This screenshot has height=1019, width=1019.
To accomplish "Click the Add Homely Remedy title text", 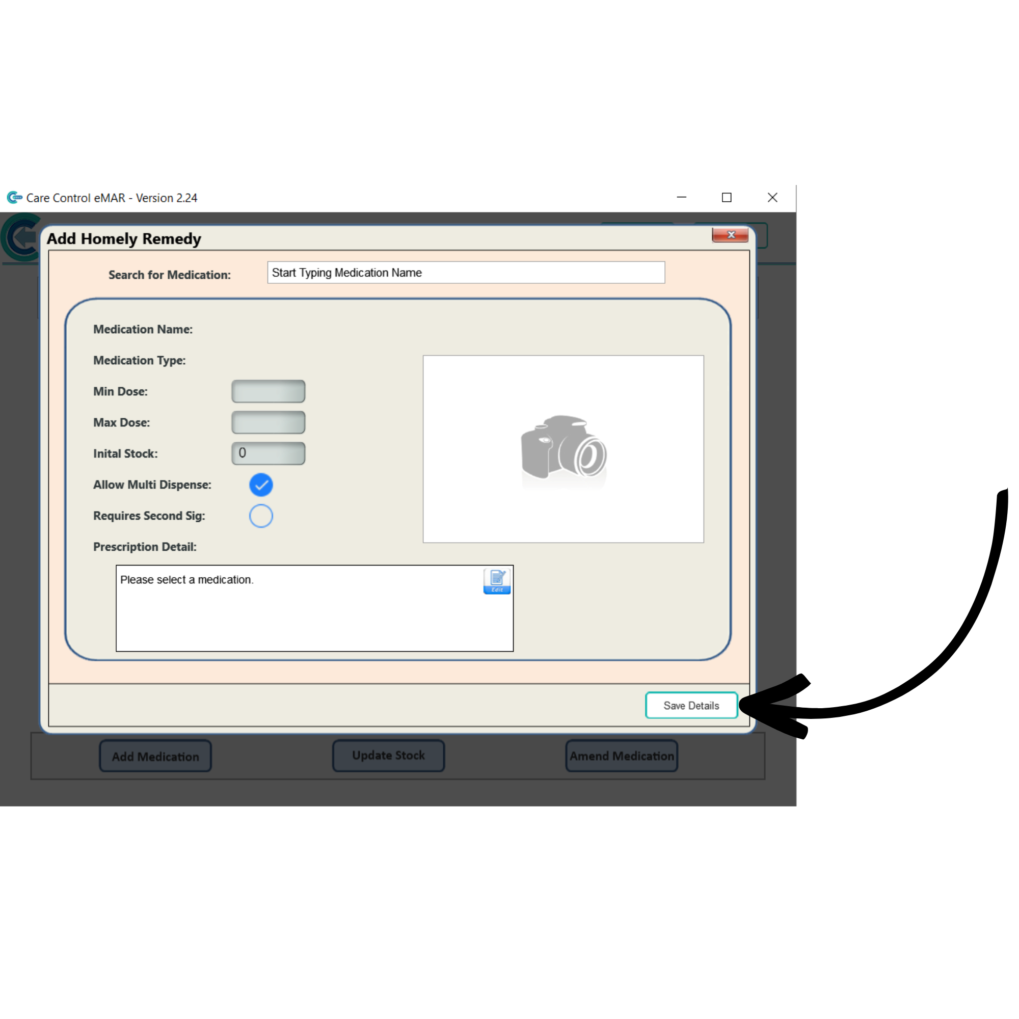I will coord(124,239).
